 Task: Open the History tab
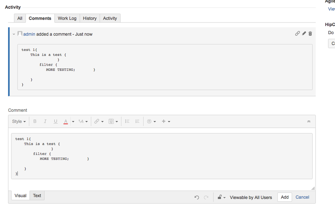point(90,18)
